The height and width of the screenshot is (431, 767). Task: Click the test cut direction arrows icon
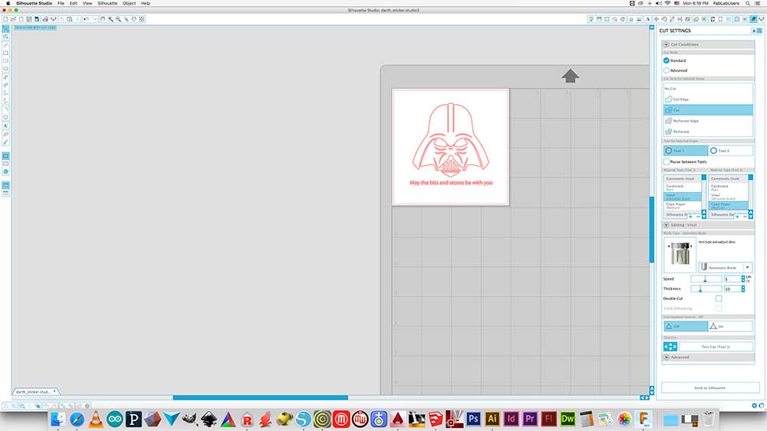670,347
